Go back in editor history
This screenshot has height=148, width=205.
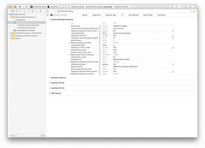tap(52, 11)
